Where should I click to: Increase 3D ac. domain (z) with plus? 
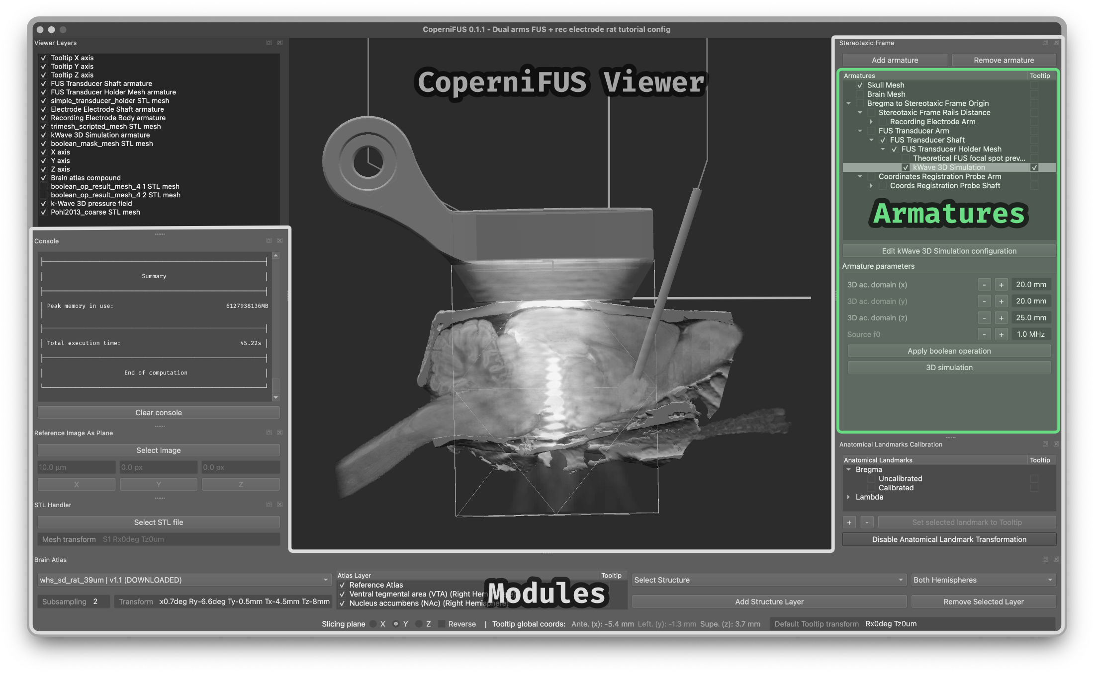[x=1002, y=318]
